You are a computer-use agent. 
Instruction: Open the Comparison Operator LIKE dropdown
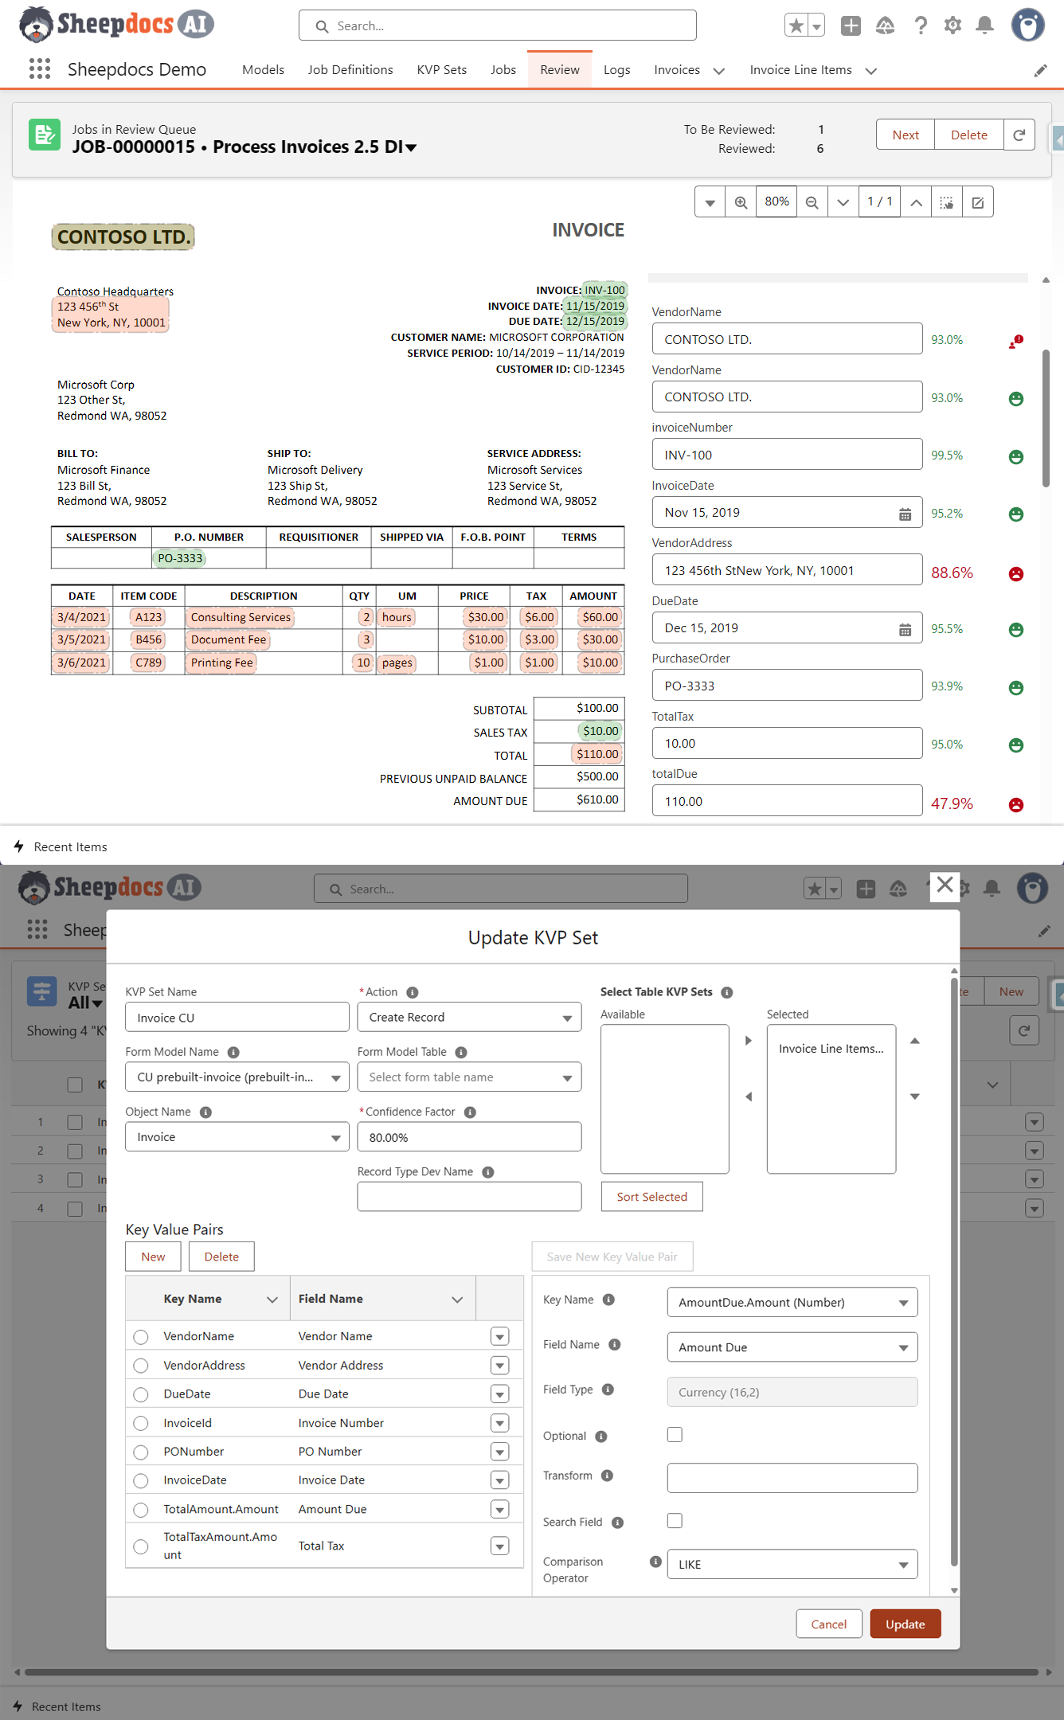pos(792,1565)
